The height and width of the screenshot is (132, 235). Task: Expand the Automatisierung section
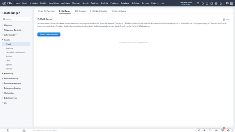(x=11, y=78)
